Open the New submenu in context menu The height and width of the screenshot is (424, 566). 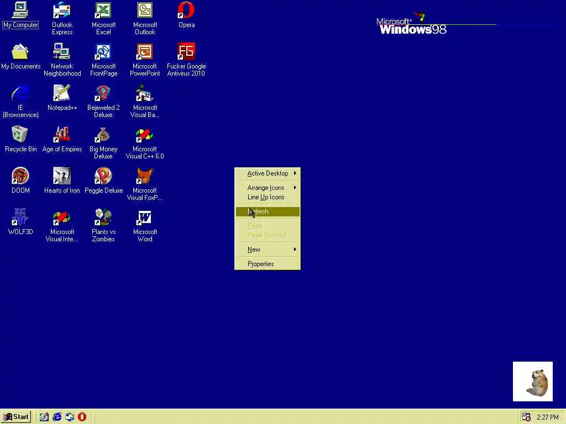coord(268,250)
